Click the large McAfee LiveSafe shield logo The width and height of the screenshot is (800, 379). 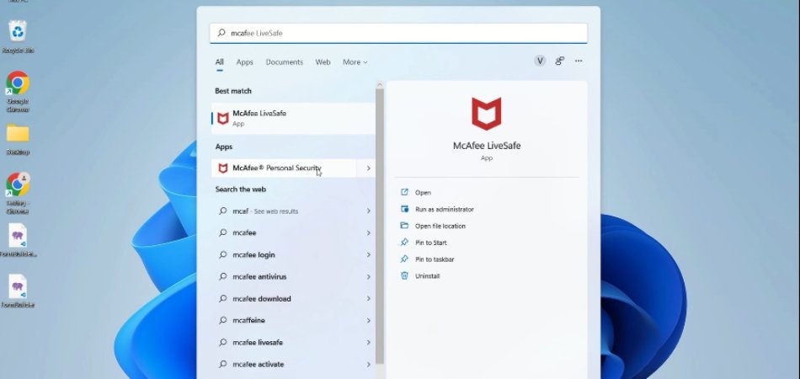coord(485,114)
